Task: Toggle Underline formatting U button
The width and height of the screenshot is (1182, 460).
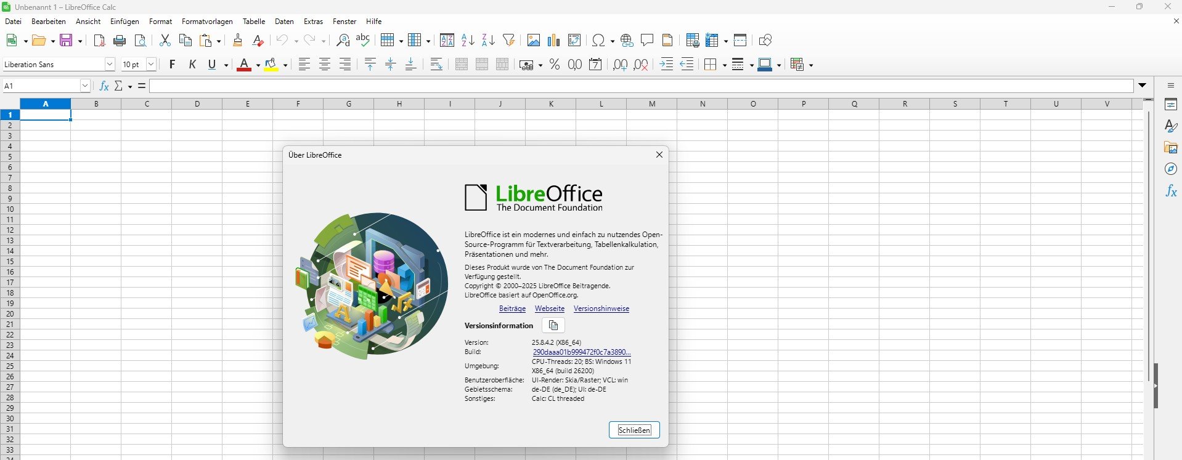Action: 213,65
